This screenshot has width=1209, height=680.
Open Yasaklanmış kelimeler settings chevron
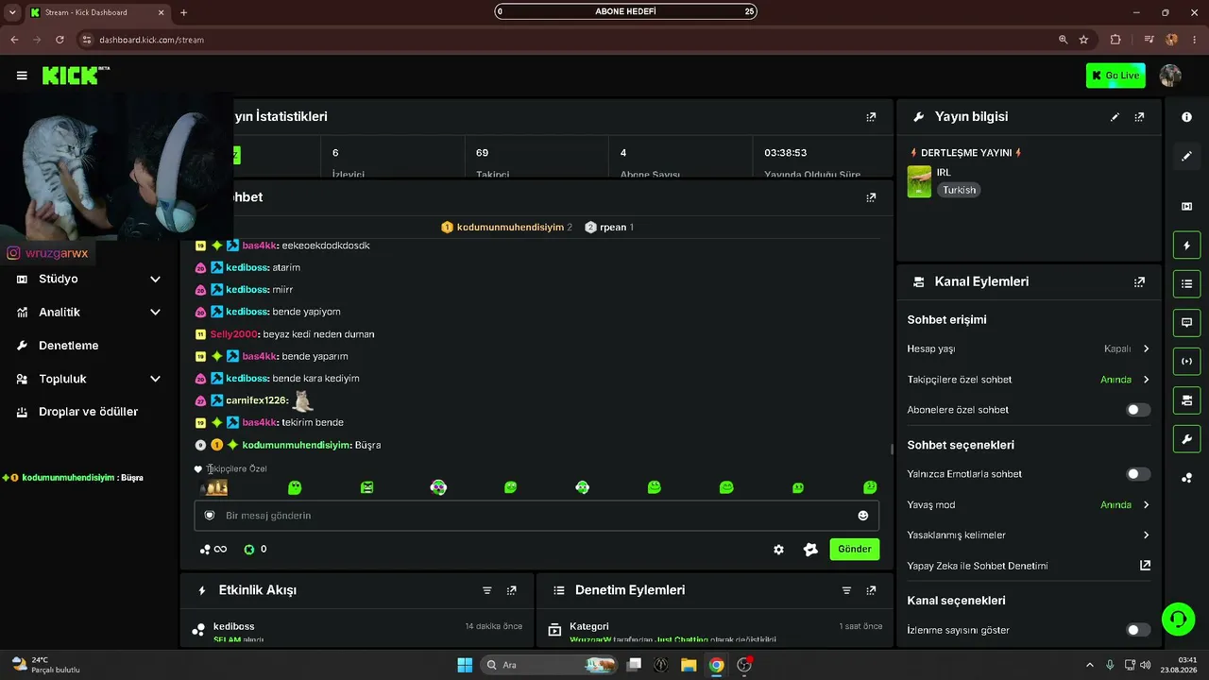tap(1146, 535)
